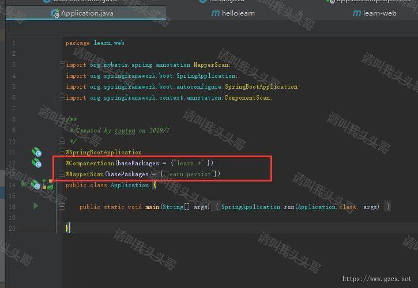Click the Application class name on line 14

tap(130, 185)
